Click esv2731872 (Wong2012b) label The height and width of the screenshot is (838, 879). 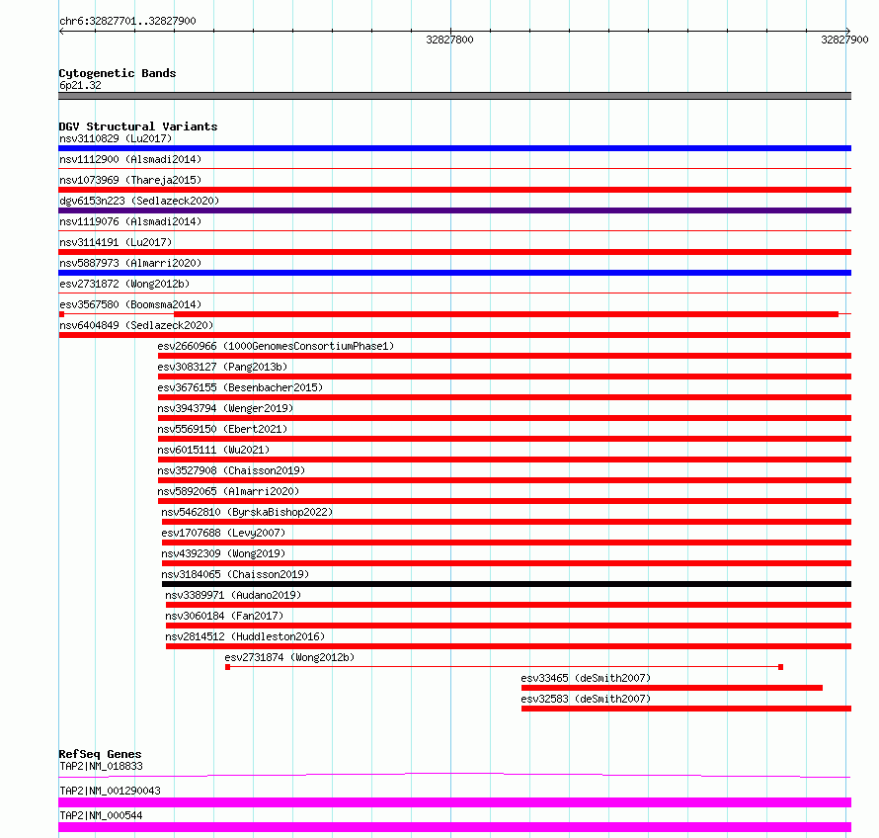[124, 284]
